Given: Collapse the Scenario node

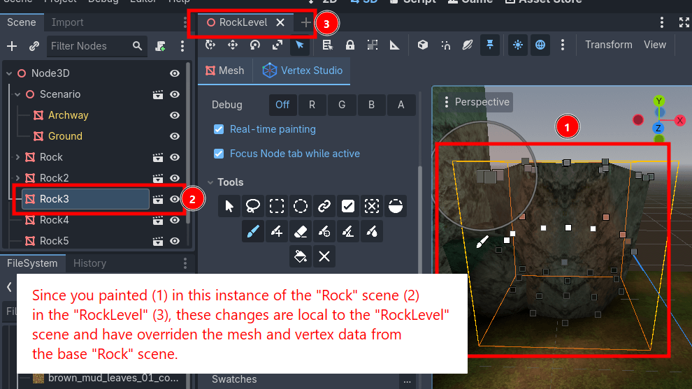Looking at the screenshot, I should [x=17, y=94].
